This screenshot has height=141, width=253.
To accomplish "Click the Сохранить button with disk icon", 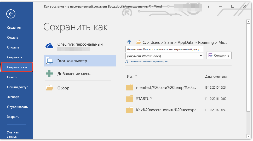I will pyautogui.click(x=219, y=55).
